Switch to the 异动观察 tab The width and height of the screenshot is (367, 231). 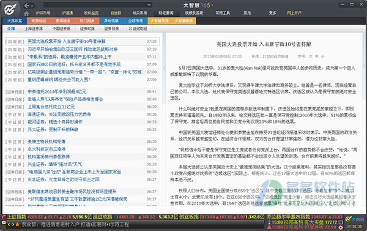point(111,21)
